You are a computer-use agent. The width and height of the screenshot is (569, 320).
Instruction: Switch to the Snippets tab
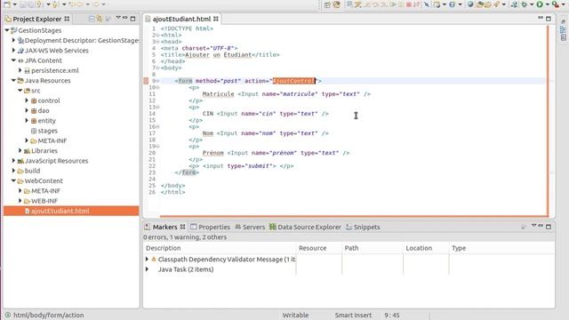(363, 228)
